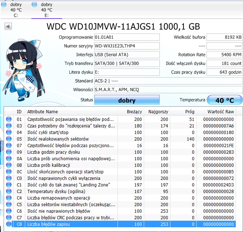Image resolution: width=243 pixels, height=232 pixels.
Task: Click the status circle for attribute C2
Action: [x=9, y=191]
